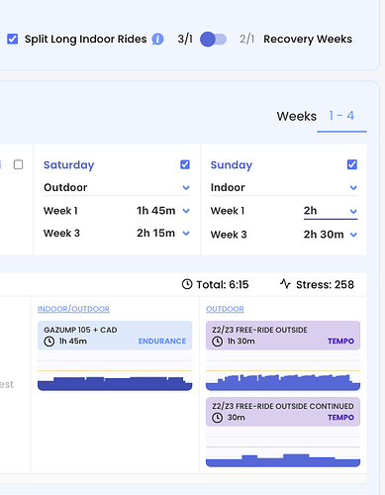Tick the unchecked checkbox left of Saturday

coord(18,164)
